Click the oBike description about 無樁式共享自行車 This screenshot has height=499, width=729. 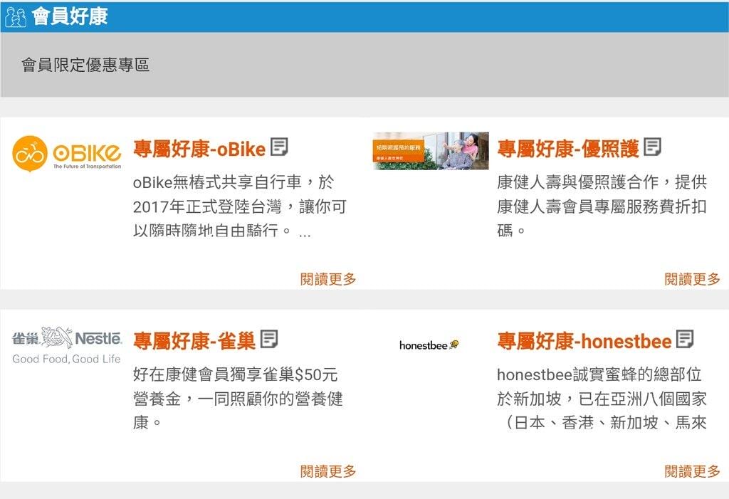point(240,206)
